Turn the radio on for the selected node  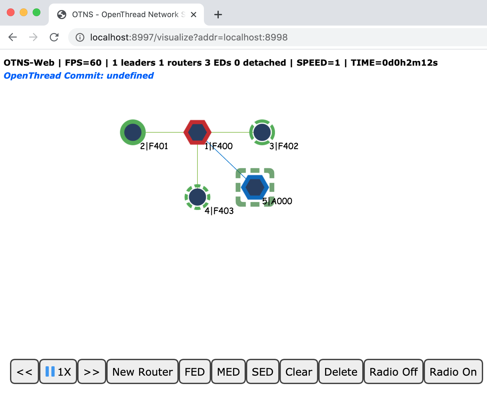[453, 371]
